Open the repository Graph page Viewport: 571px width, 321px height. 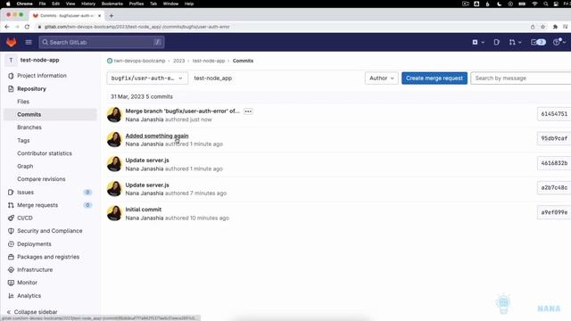click(25, 167)
